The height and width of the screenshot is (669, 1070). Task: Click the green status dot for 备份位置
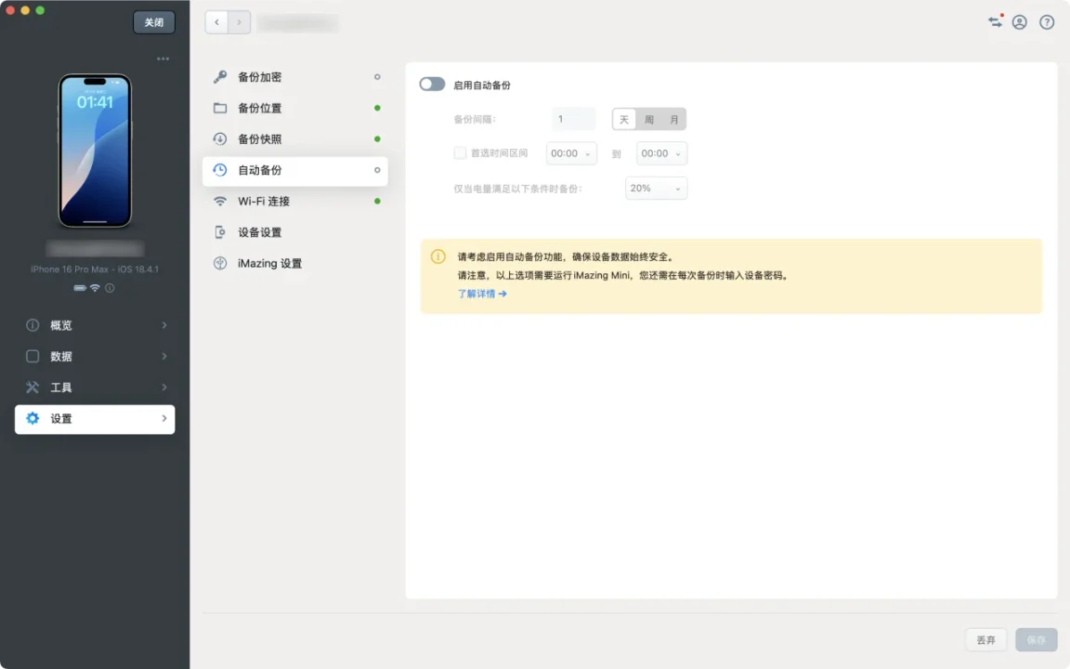(377, 108)
